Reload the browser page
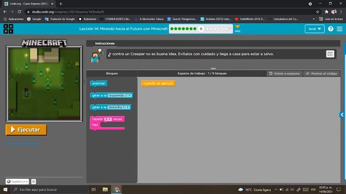This screenshot has height=194, width=346. point(19,12)
